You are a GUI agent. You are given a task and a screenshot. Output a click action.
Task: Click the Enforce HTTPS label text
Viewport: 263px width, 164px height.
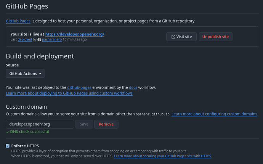(x=25, y=146)
